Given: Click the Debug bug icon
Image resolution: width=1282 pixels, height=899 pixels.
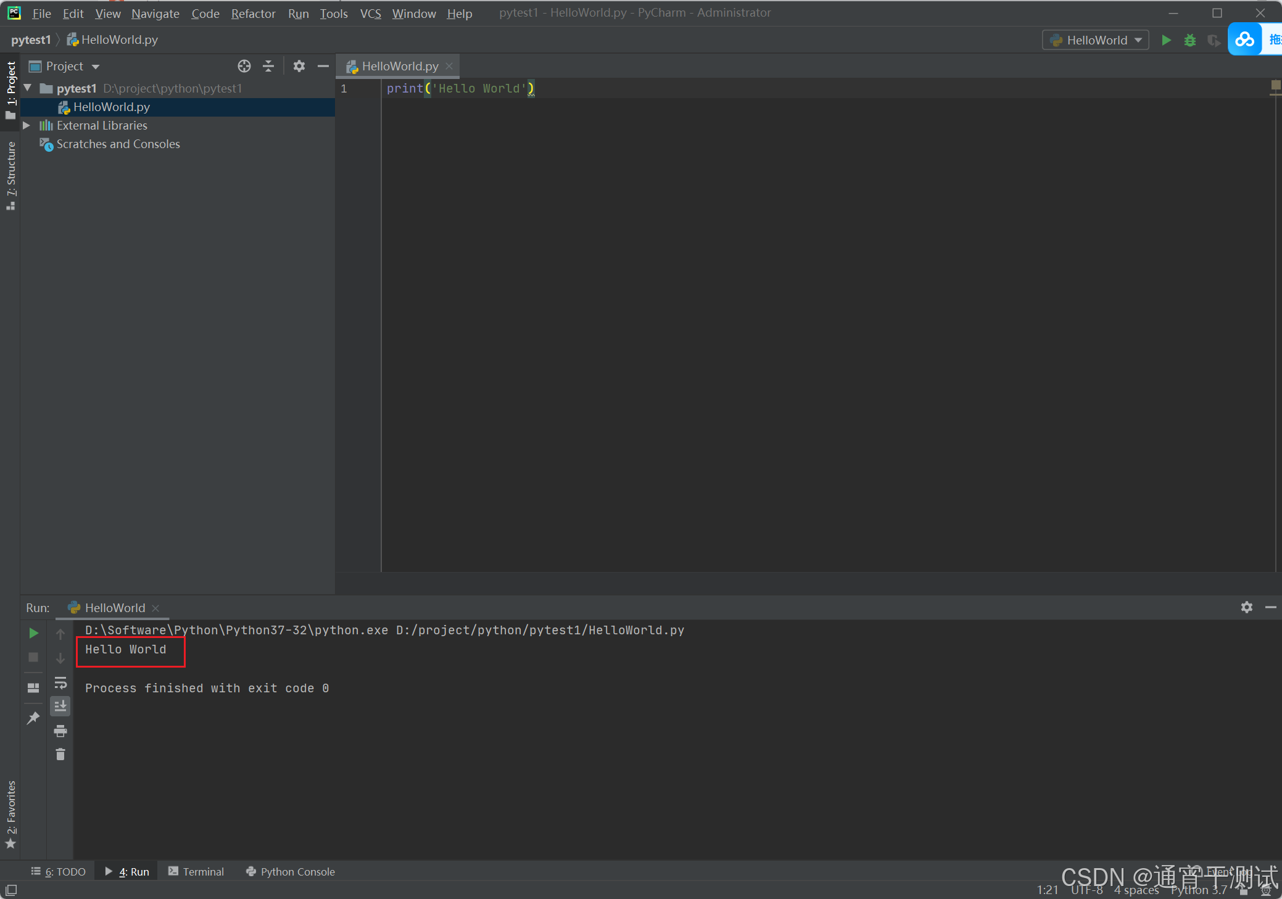Looking at the screenshot, I should tap(1190, 40).
